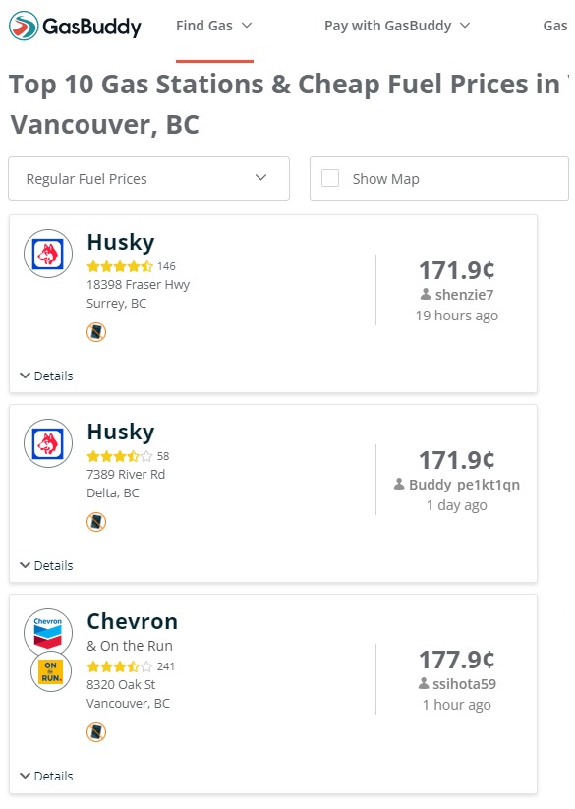Open the Regular Fuel Prices dropdown
The height and width of the screenshot is (809, 575).
(x=149, y=179)
